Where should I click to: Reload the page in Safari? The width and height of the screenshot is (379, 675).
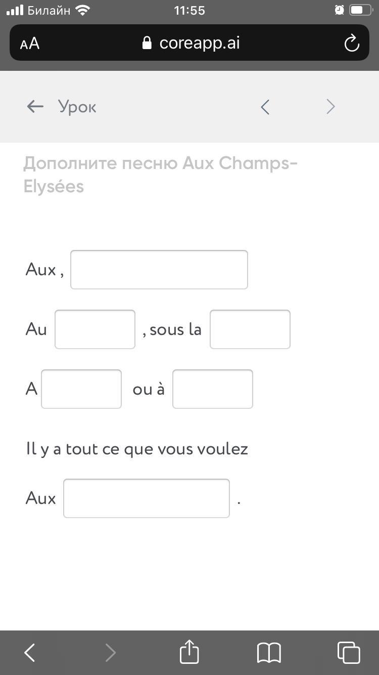pos(352,44)
